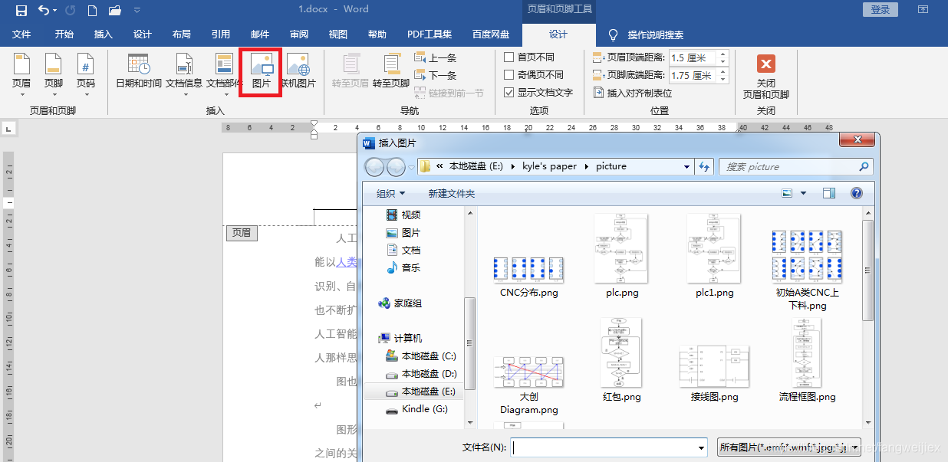
Task: Select Kindle (G:) in navigation tree
Action: coord(416,409)
